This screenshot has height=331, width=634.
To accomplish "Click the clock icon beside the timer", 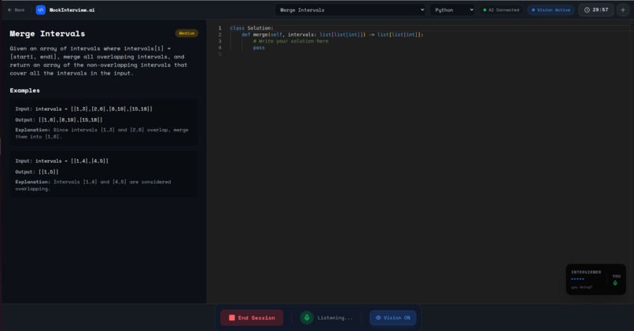I will (x=587, y=10).
